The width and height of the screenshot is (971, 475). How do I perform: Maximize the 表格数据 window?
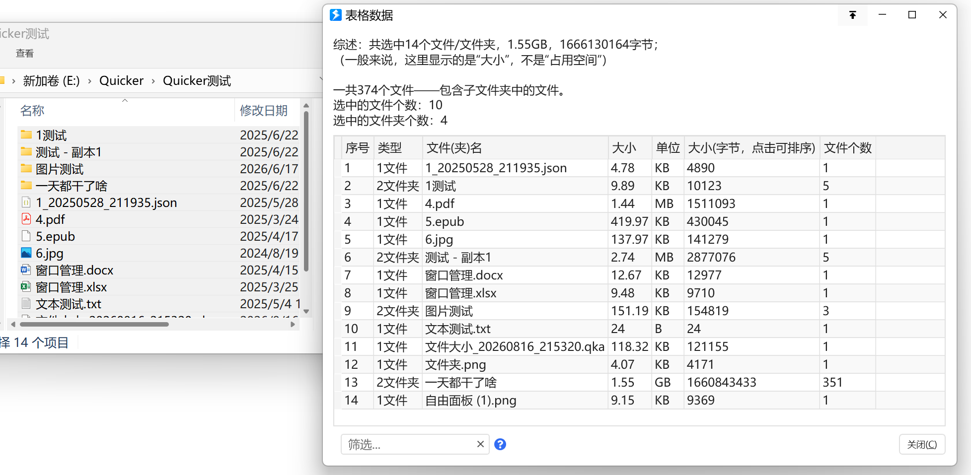[912, 15]
